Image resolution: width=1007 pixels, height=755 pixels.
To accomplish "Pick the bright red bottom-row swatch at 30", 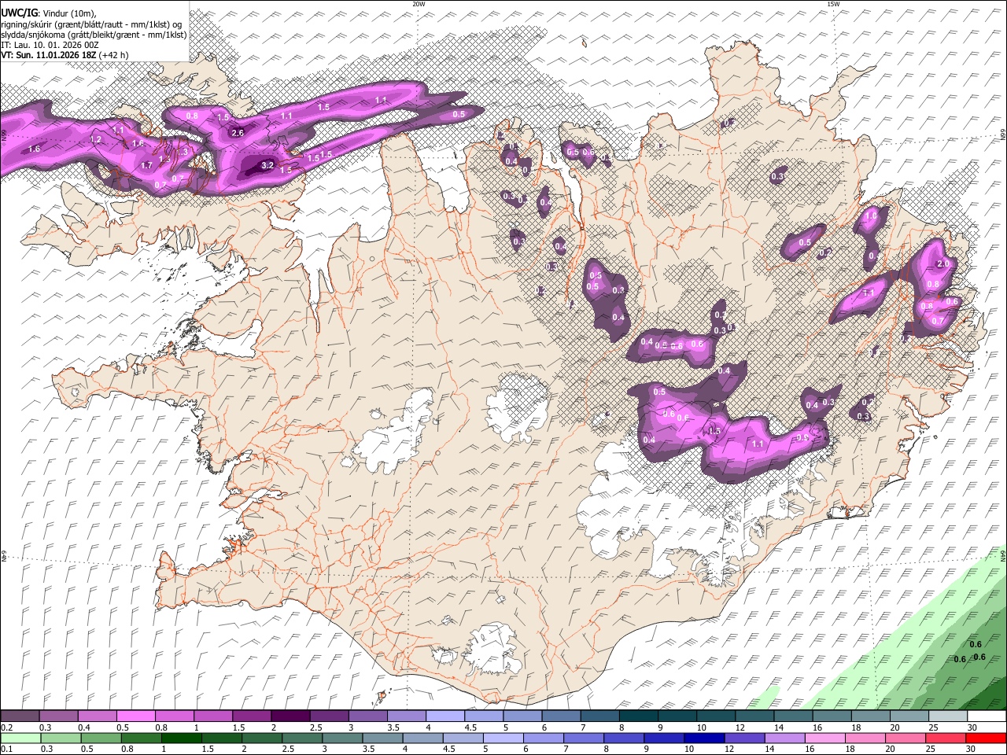I will 986,738.
